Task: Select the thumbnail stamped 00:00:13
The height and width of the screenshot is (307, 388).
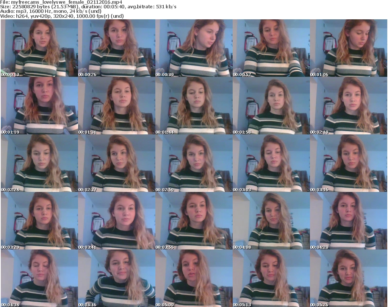Action: (39, 48)
